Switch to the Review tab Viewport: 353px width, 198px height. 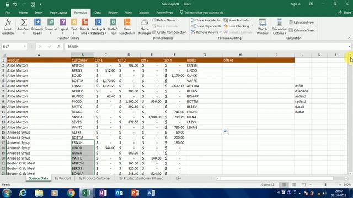coord(113,13)
